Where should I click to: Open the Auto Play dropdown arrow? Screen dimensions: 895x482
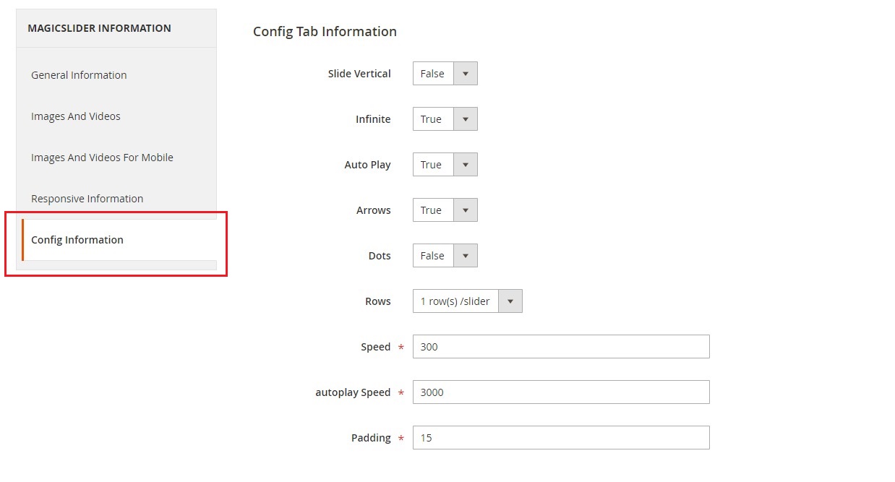(465, 165)
